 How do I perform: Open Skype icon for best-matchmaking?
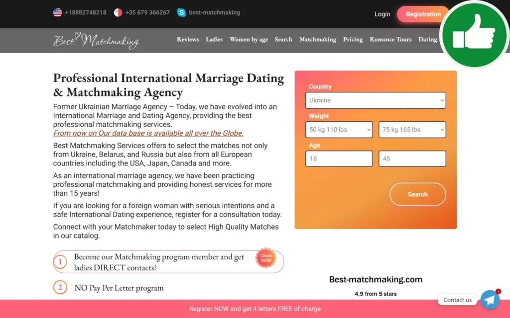click(x=181, y=12)
